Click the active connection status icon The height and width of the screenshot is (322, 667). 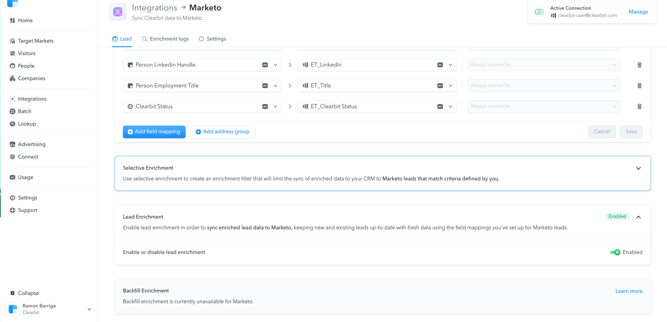pyautogui.click(x=539, y=12)
